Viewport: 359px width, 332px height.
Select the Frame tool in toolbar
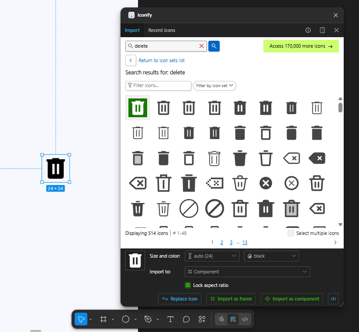pyautogui.click(x=103, y=319)
